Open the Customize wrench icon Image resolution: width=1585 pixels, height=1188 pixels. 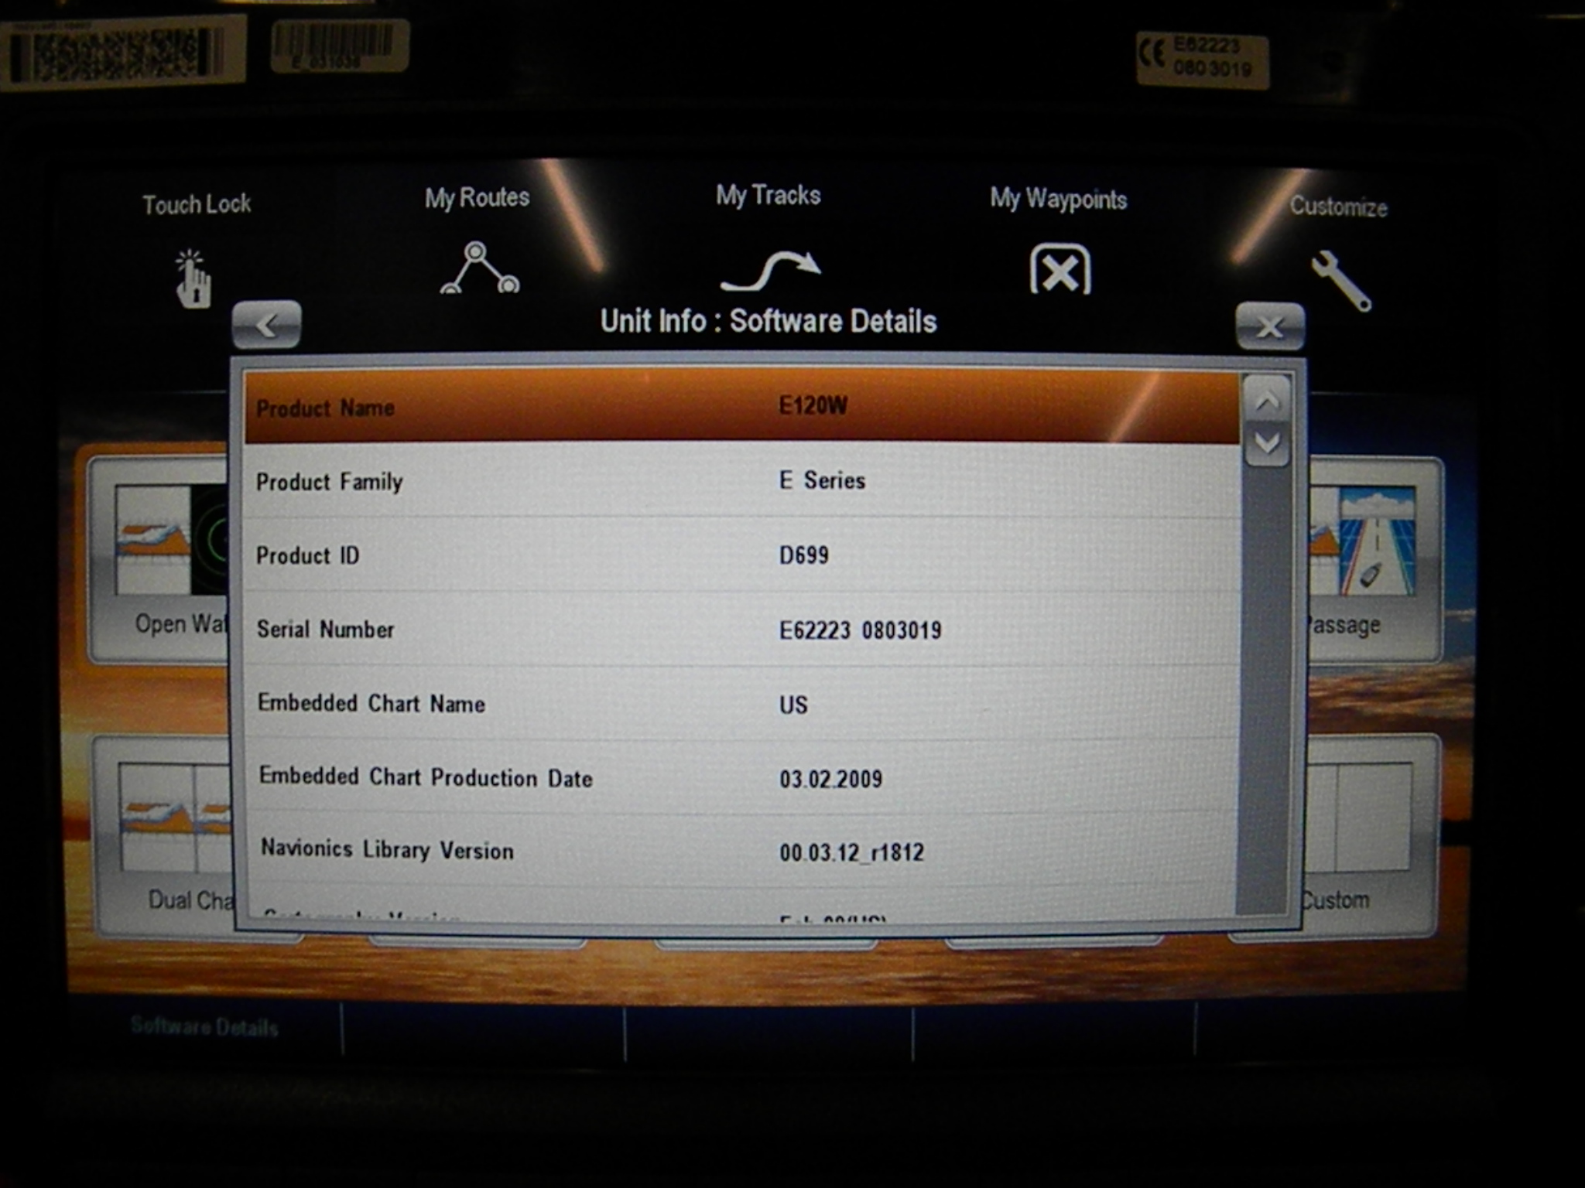[1341, 280]
